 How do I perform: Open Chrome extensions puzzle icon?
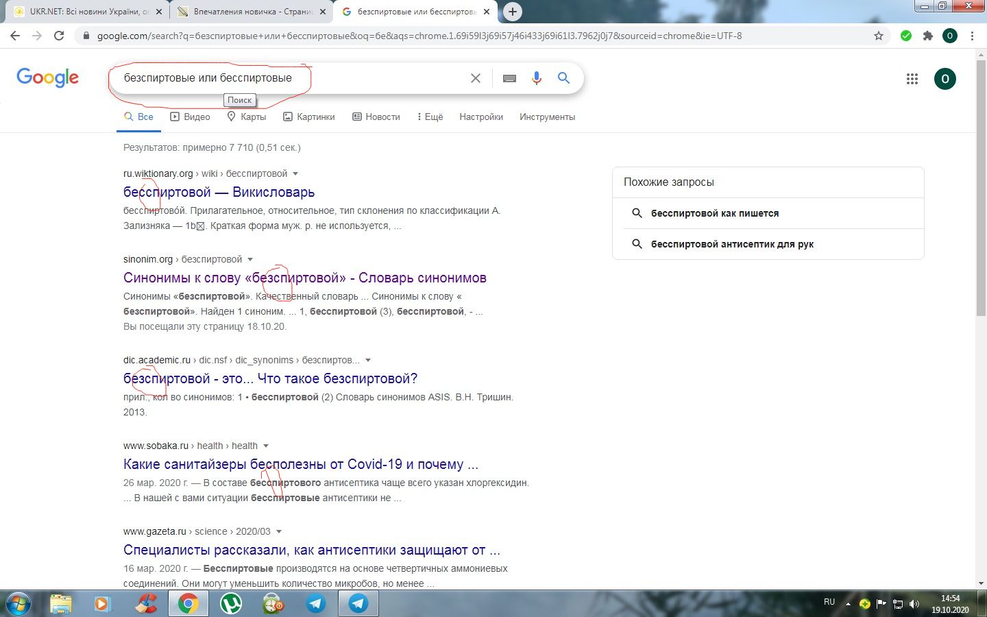coord(928,36)
